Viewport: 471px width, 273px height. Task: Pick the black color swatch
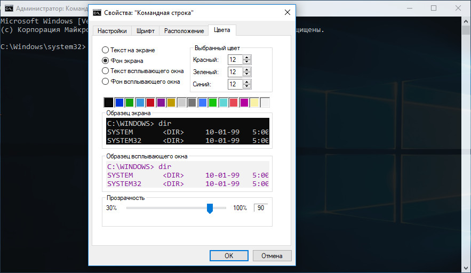pos(108,102)
